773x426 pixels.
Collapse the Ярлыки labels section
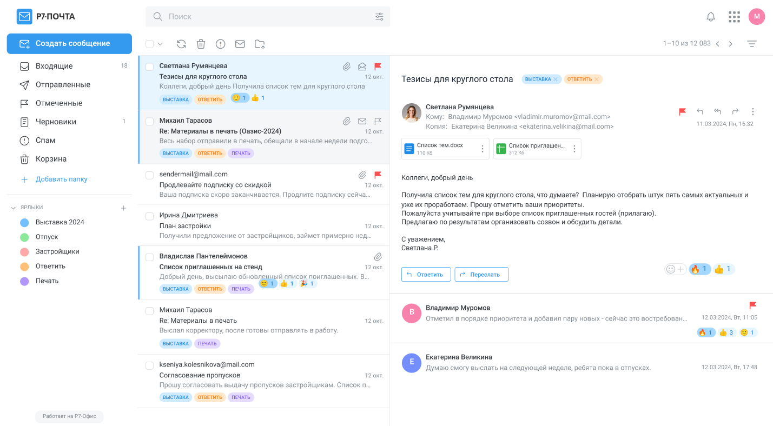tap(14, 208)
